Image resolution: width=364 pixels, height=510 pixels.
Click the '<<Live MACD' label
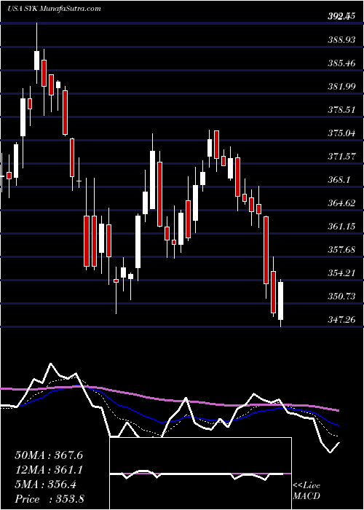306,491
